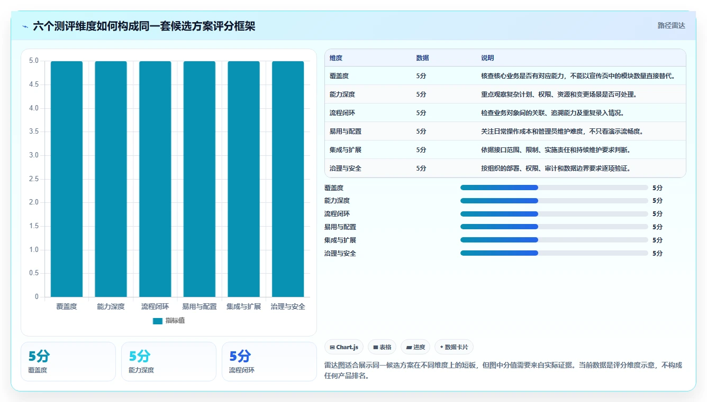Image resolution: width=707 pixels, height=402 pixels.
Task: Click the 集成与扩展 progress bar
Action: tap(554, 240)
